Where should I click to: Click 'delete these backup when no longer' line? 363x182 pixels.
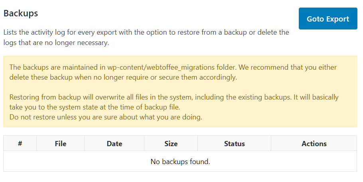tap(123, 77)
